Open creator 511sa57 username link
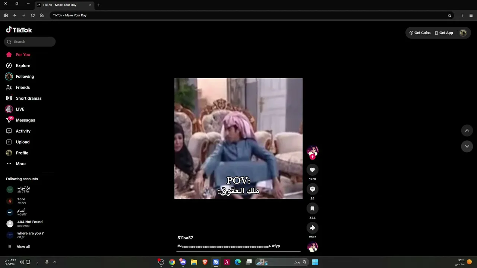The image size is (477, 268). [x=185, y=238]
